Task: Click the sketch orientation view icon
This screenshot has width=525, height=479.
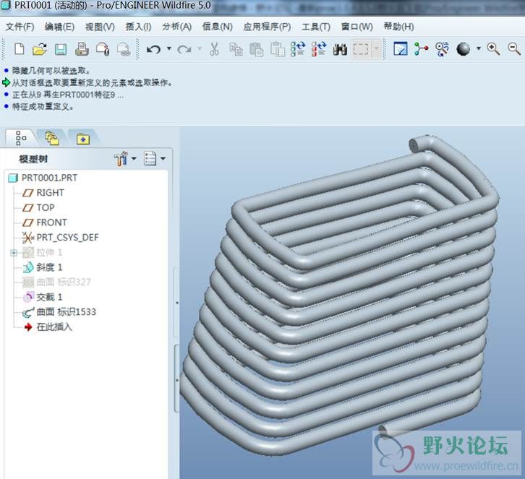Action: pos(401,49)
